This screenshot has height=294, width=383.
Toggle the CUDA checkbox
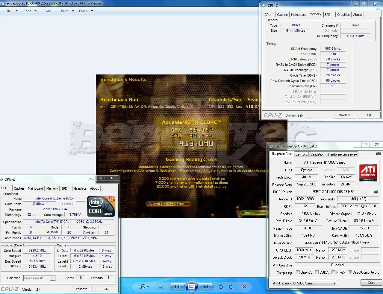pyautogui.click(x=317, y=272)
